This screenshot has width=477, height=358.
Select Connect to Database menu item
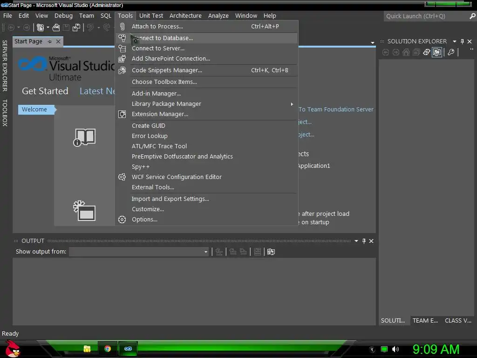206,38
